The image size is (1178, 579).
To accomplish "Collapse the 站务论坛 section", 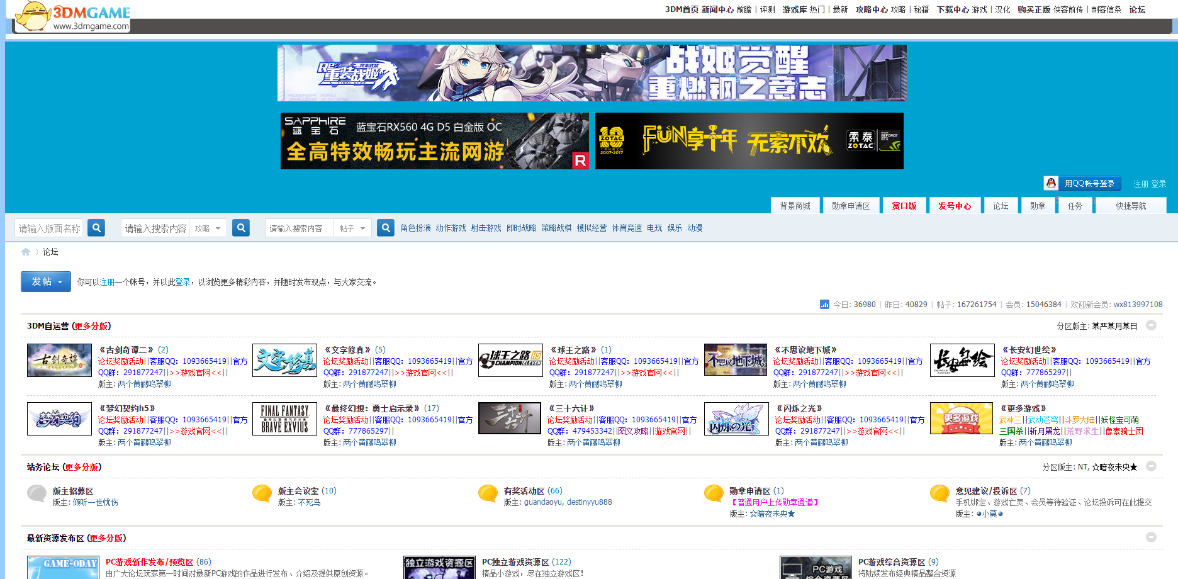I will (x=1151, y=466).
